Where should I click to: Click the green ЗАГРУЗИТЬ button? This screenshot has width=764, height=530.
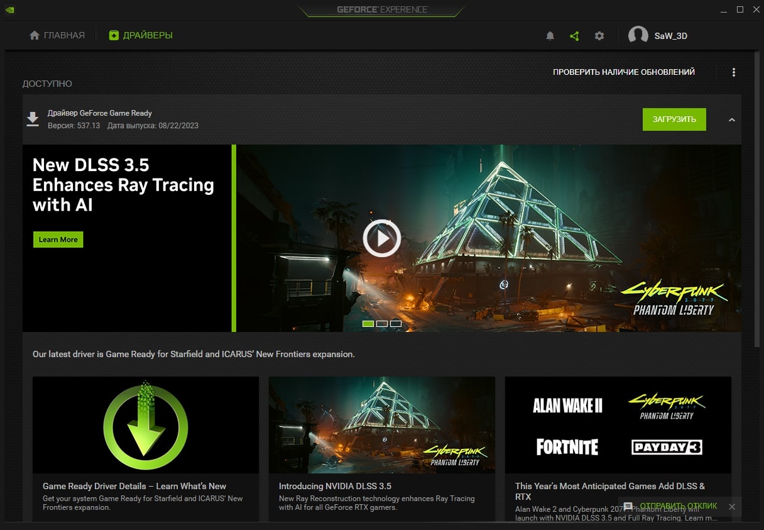tap(674, 119)
